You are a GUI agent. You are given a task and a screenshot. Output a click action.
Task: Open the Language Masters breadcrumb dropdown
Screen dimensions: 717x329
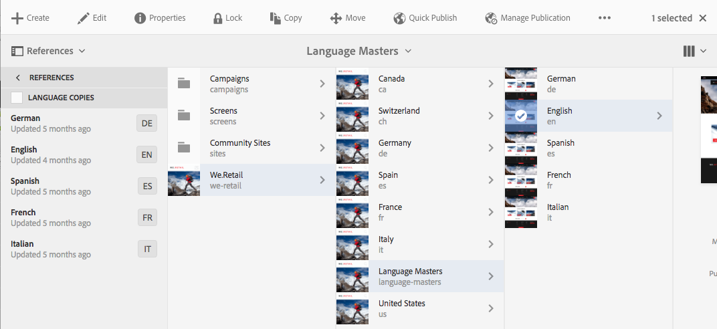[x=358, y=51]
